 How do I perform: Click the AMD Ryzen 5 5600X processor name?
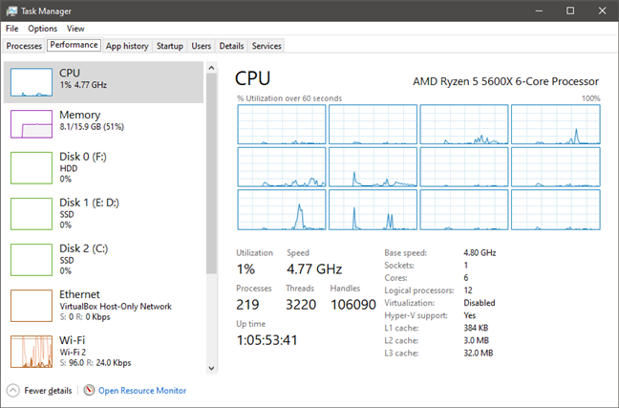(x=505, y=81)
